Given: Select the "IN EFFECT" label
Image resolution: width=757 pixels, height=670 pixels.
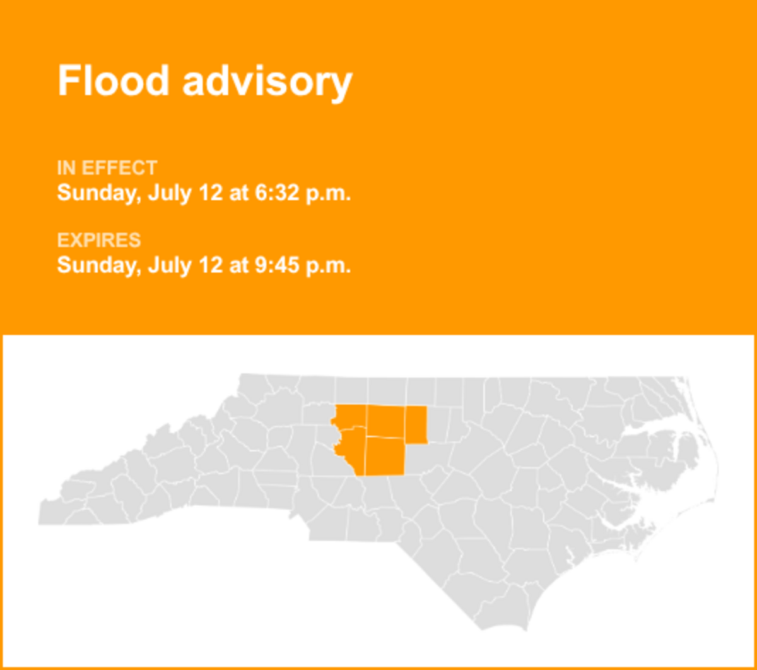Looking at the screenshot, I should (x=107, y=169).
